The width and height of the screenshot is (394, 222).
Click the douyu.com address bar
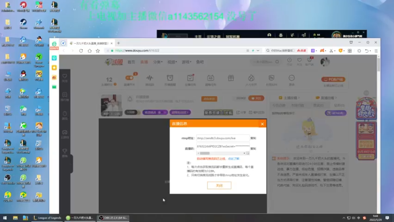coord(176,51)
